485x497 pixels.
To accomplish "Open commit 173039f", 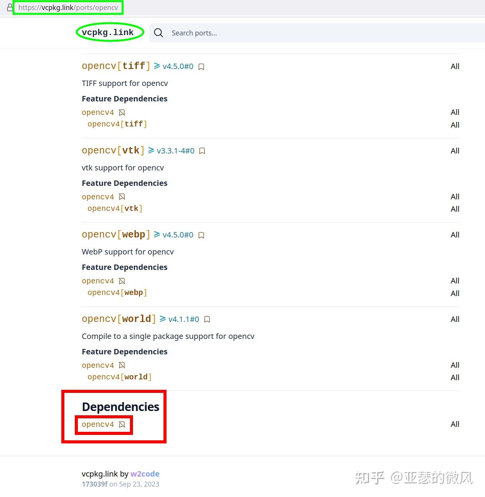I will 95,484.
